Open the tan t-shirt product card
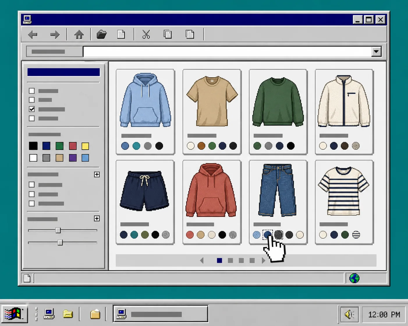The width and height of the screenshot is (408, 326). [x=212, y=112]
